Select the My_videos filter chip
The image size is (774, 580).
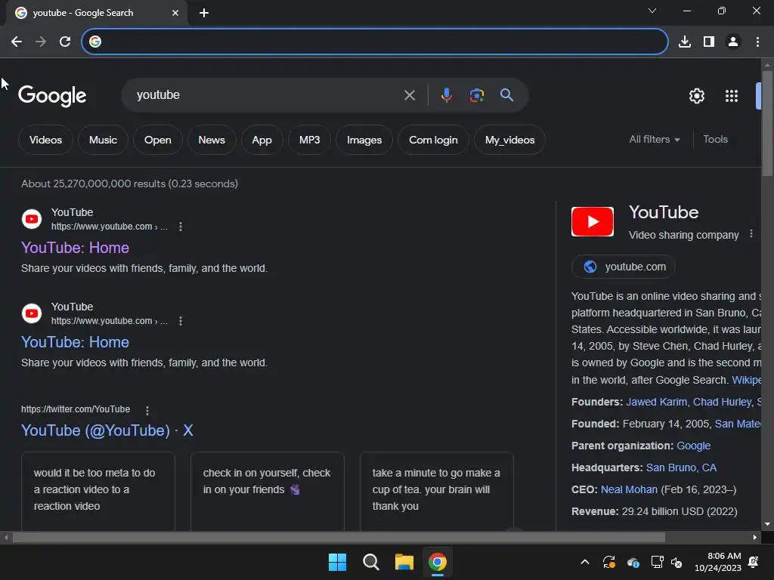tap(509, 140)
